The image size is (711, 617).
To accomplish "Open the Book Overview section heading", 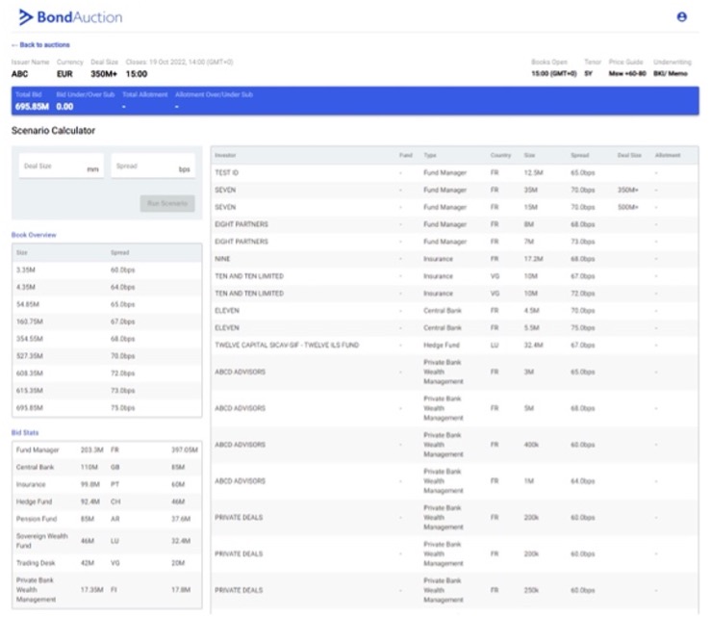I will [x=34, y=235].
